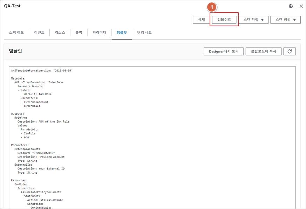Click the AWSTemplateFormatVersion line in template

tap(42, 70)
